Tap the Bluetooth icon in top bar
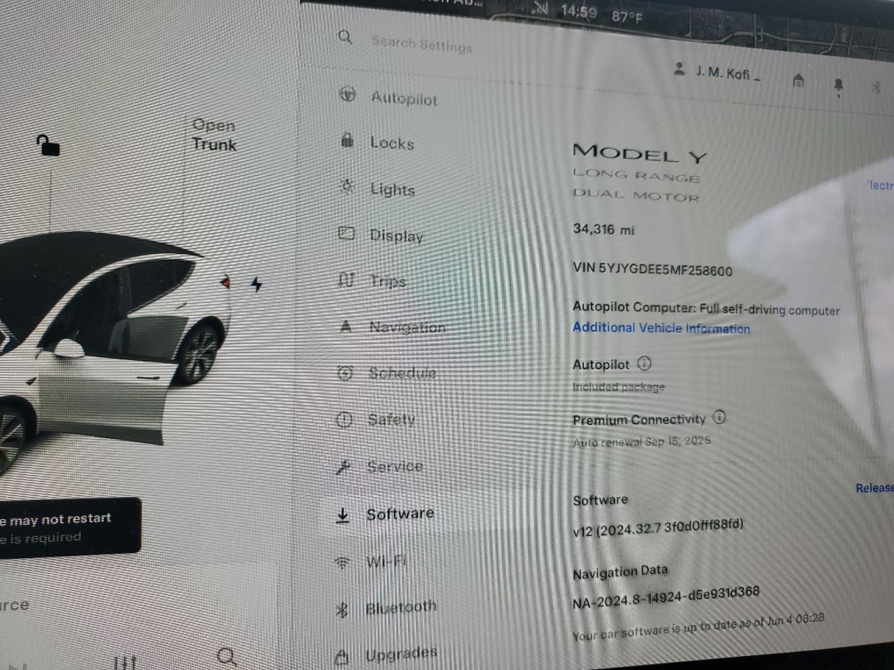894x670 pixels. point(876,87)
